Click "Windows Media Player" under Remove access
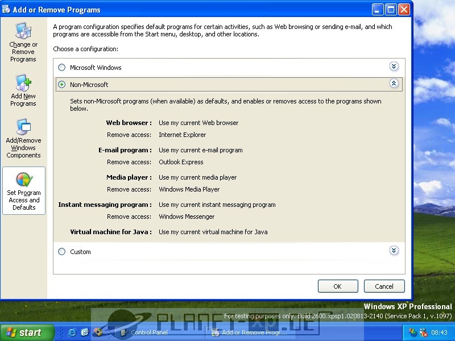 point(189,189)
